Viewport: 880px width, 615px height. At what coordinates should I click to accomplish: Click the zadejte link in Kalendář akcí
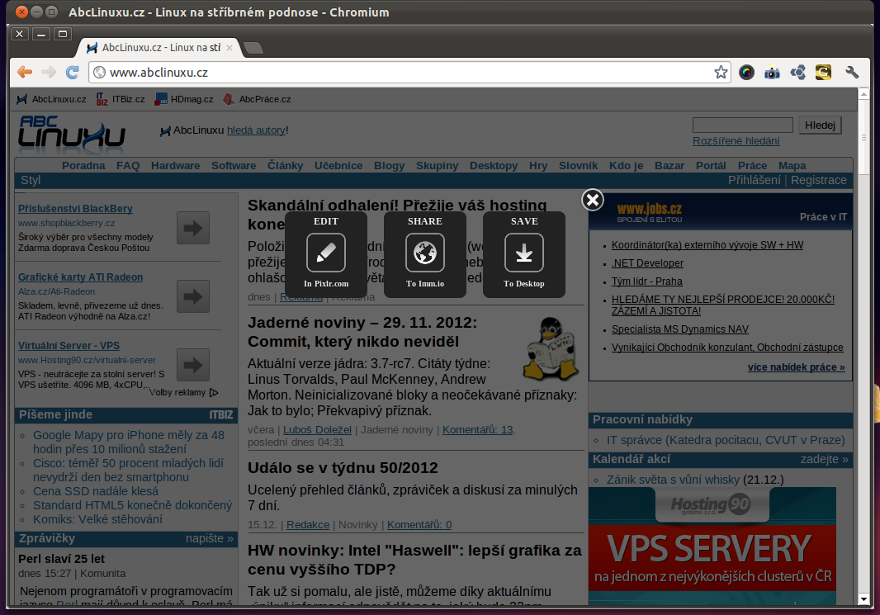point(825,459)
